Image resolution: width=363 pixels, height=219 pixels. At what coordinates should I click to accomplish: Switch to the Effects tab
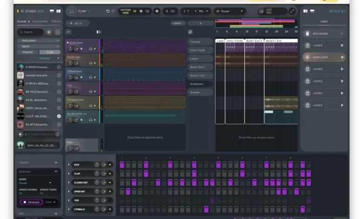coord(56,21)
